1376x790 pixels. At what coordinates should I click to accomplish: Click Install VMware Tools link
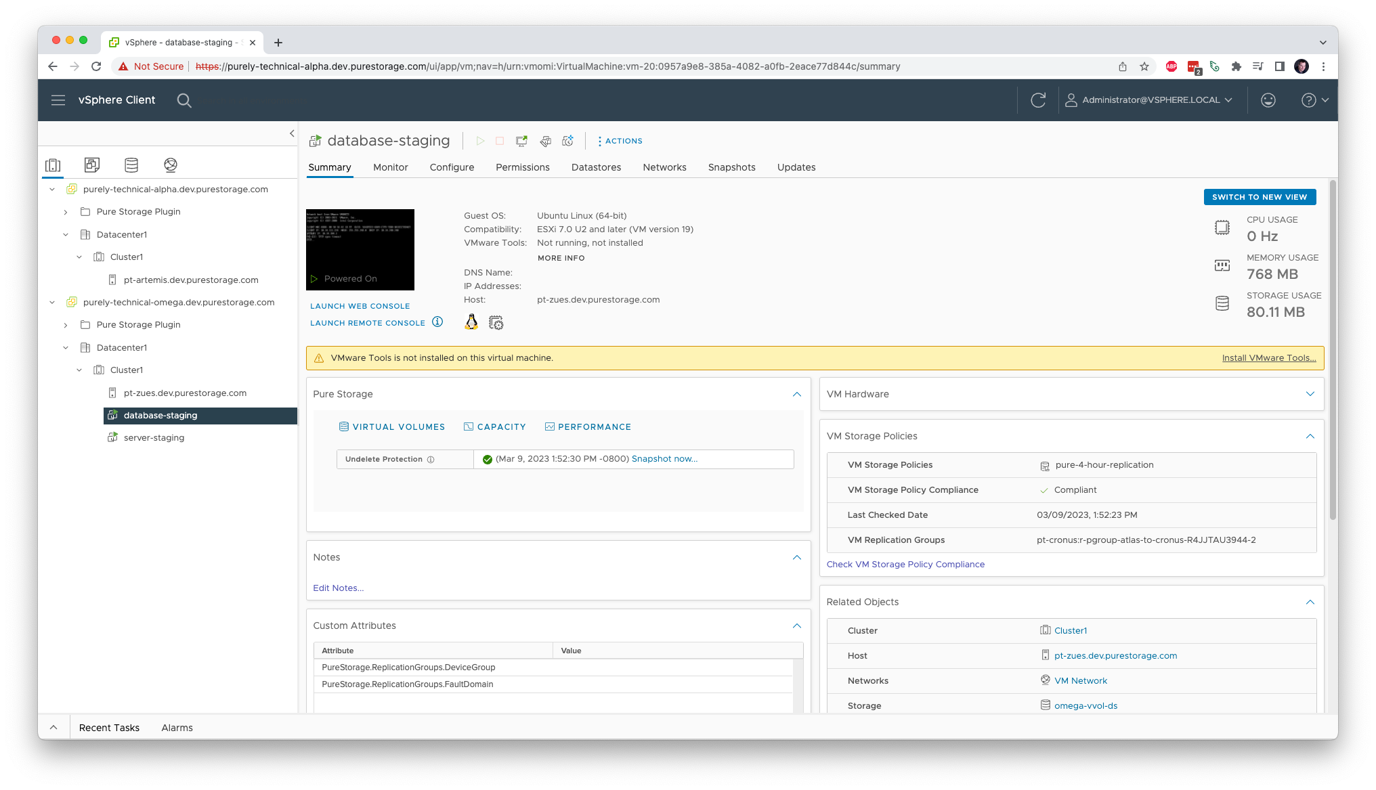(x=1269, y=358)
